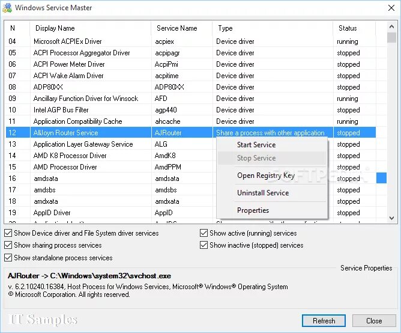Select Microsoft ACPIEx Driver row
The height and width of the screenshot is (333, 401).
[190, 41]
